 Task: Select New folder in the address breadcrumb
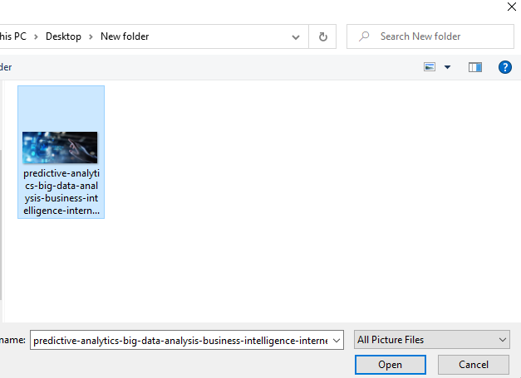[x=125, y=36]
